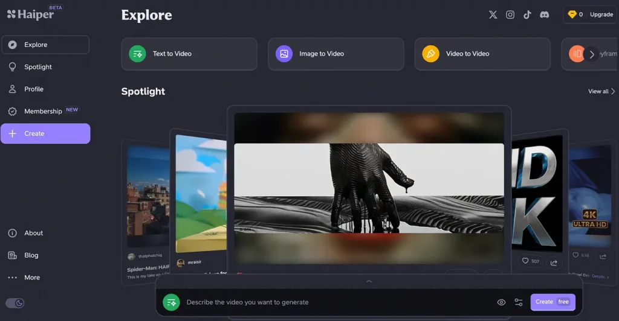
Task: Click the plus icon on Create
Action: (13, 133)
